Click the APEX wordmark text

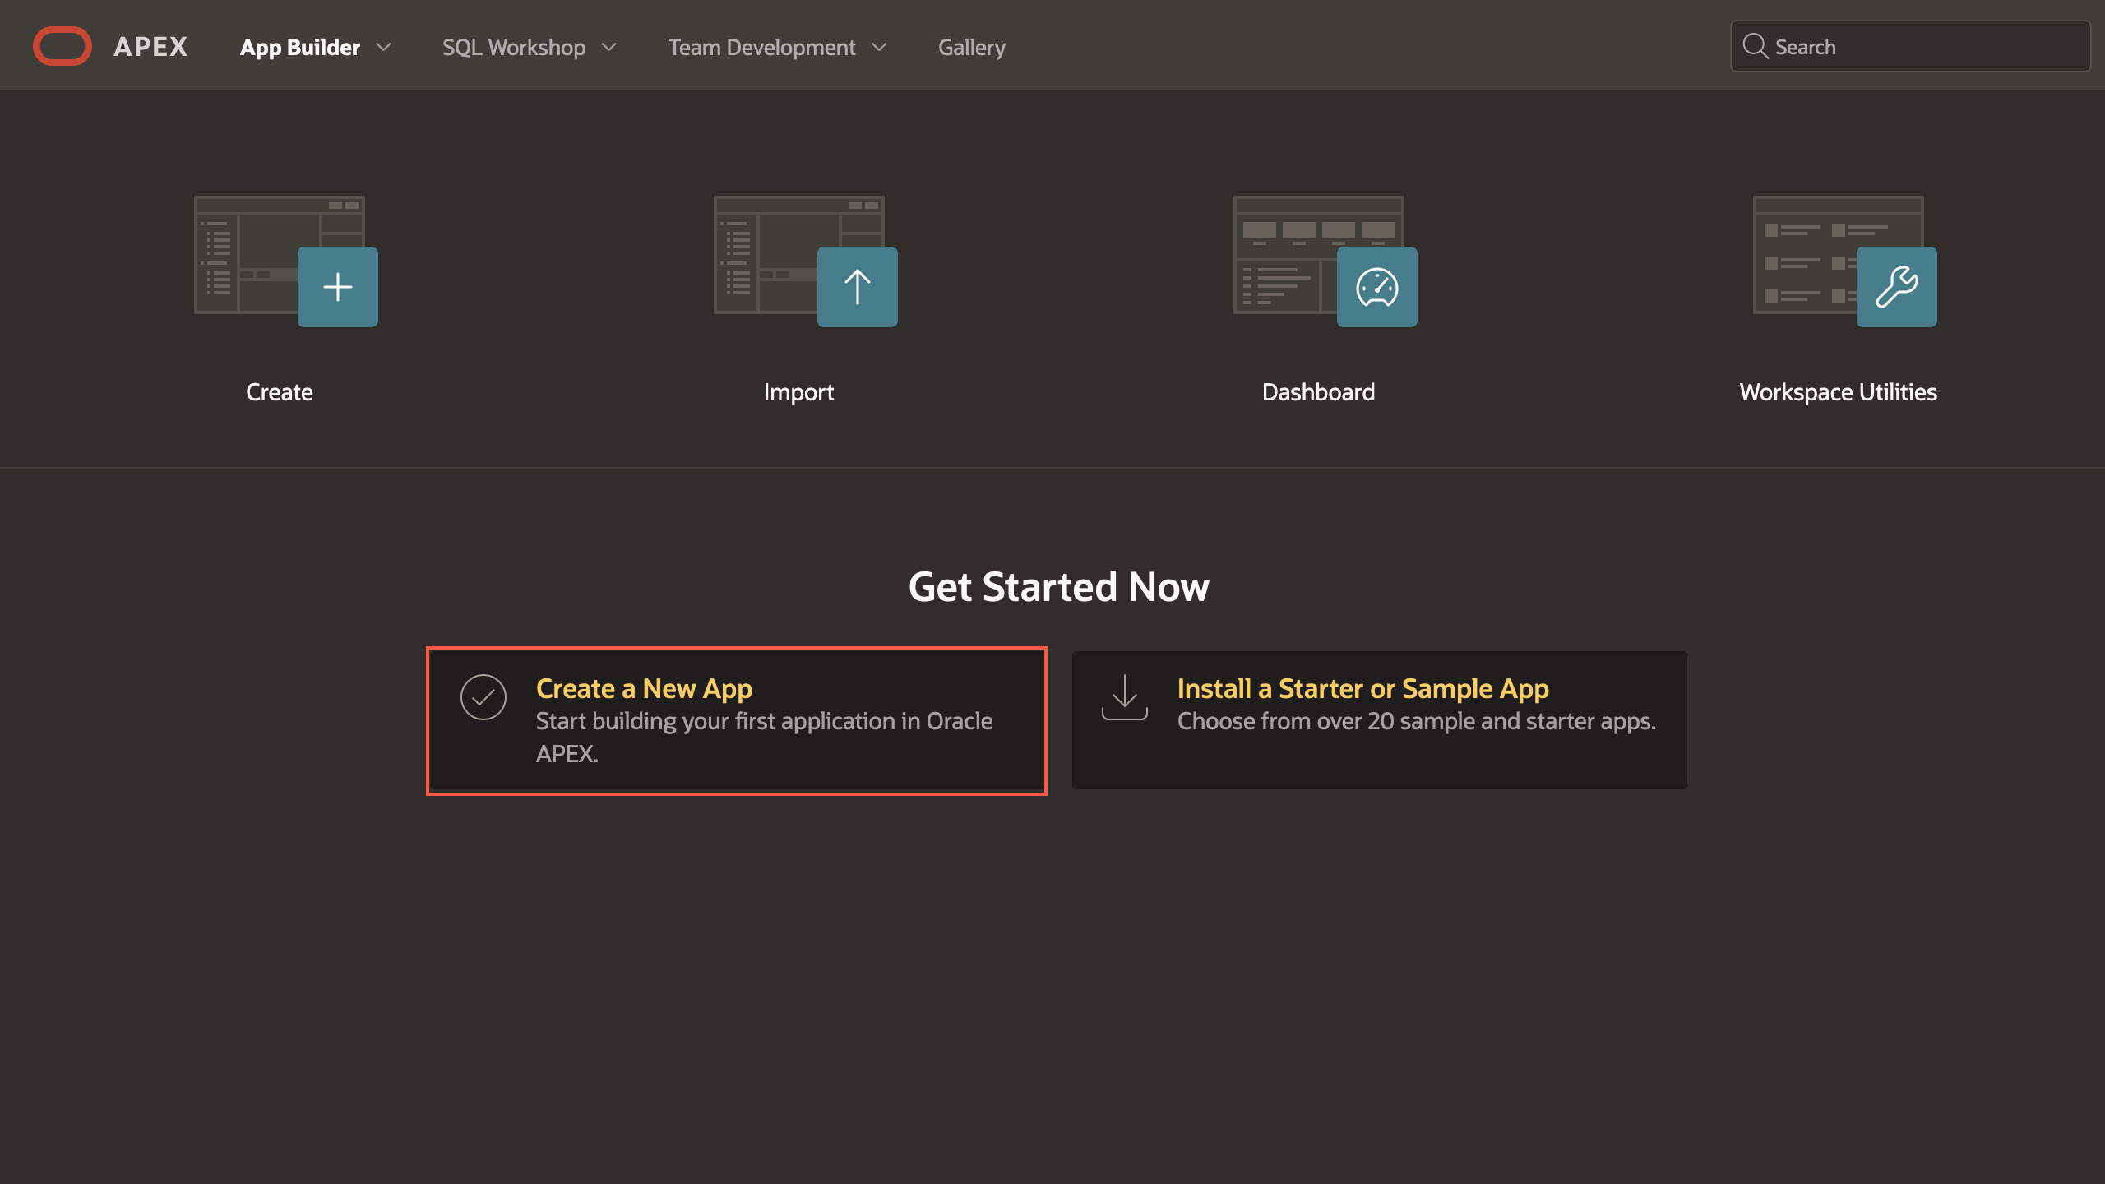pos(150,47)
